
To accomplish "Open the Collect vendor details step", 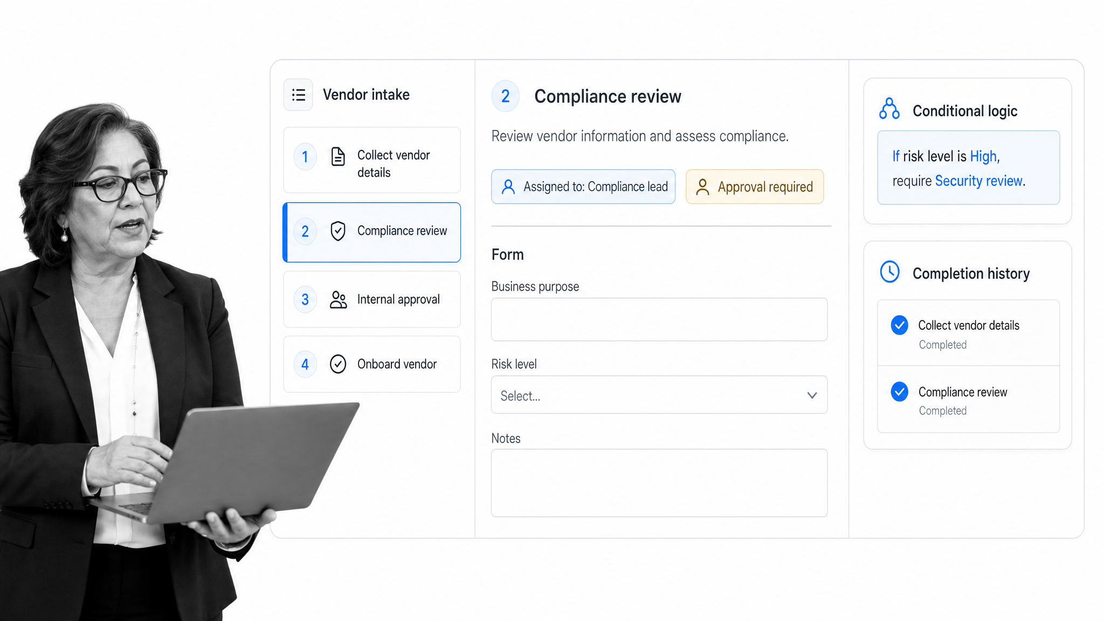I will (372, 160).
